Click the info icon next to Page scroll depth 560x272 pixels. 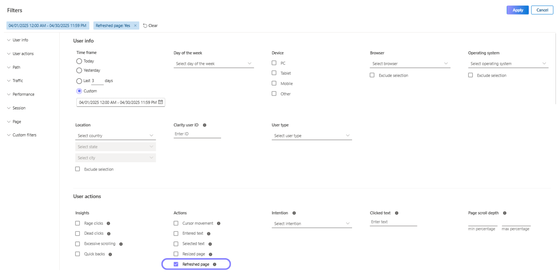pyautogui.click(x=505, y=213)
